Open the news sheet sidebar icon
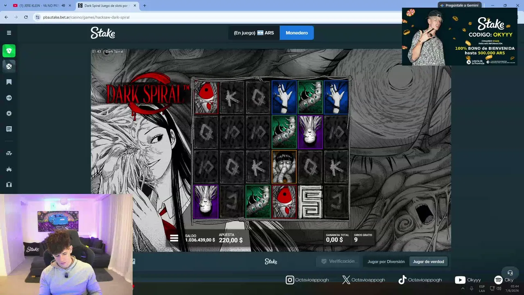Screen dimensions: 524x295 tap(9, 129)
